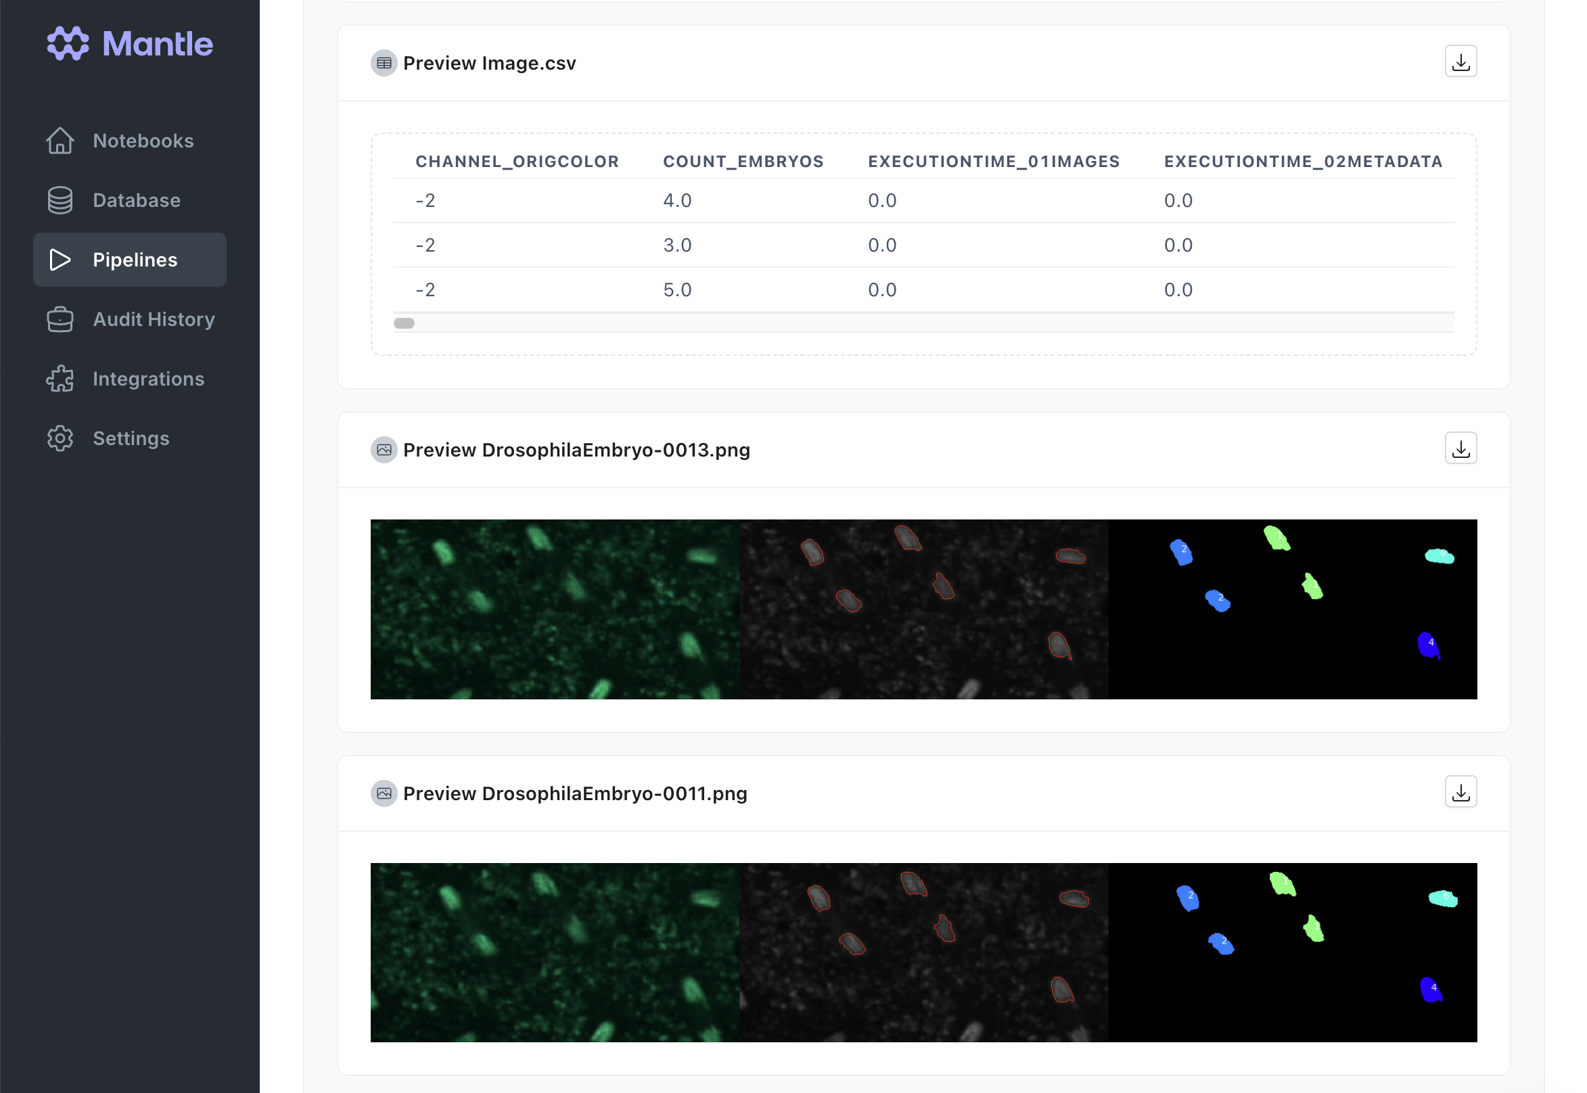
Task: Click the CHANNEL_ORIGCOLOR column header
Action: click(x=517, y=162)
